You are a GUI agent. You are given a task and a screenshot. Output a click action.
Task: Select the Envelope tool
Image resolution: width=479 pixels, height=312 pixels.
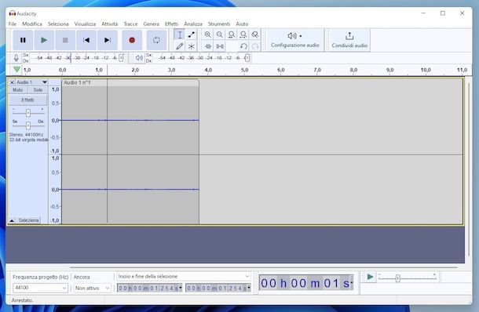[192, 34]
